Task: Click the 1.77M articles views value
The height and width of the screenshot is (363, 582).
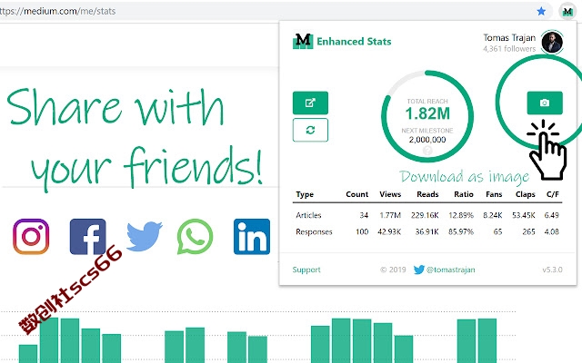Action: (x=390, y=215)
